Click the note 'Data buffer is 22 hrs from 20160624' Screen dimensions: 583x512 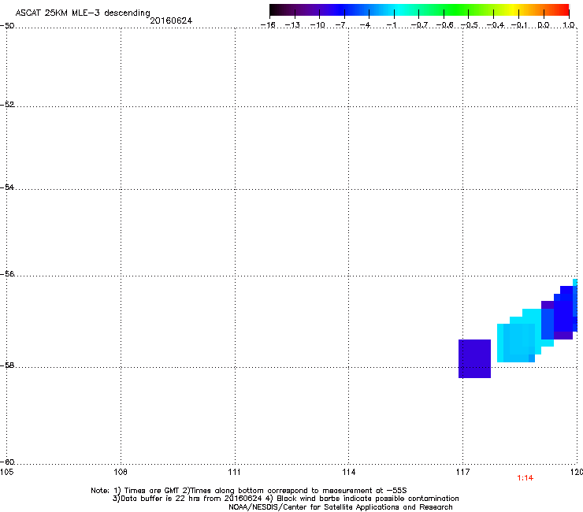click(x=191, y=499)
